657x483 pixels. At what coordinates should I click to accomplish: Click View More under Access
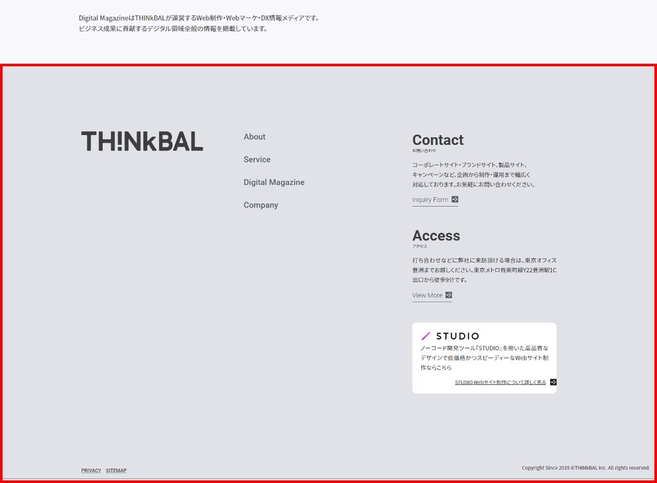[x=427, y=295]
